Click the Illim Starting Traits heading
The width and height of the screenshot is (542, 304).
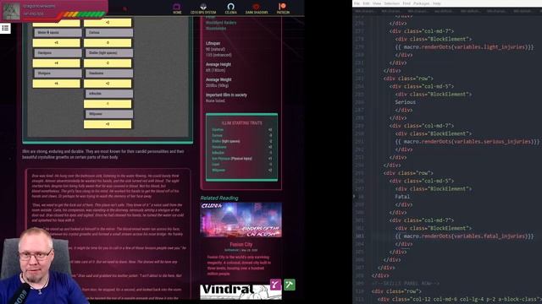pos(241,122)
